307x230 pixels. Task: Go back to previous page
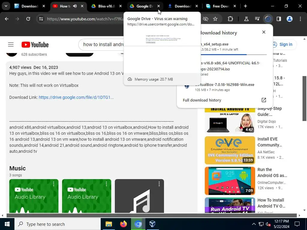click(x=7, y=19)
